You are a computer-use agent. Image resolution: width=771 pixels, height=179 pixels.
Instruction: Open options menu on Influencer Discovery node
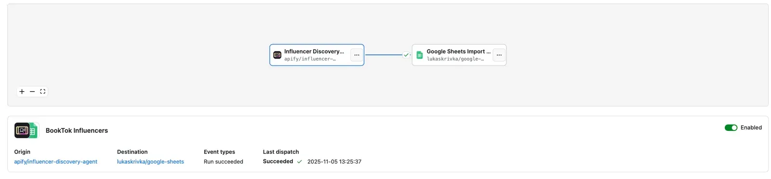coord(357,55)
